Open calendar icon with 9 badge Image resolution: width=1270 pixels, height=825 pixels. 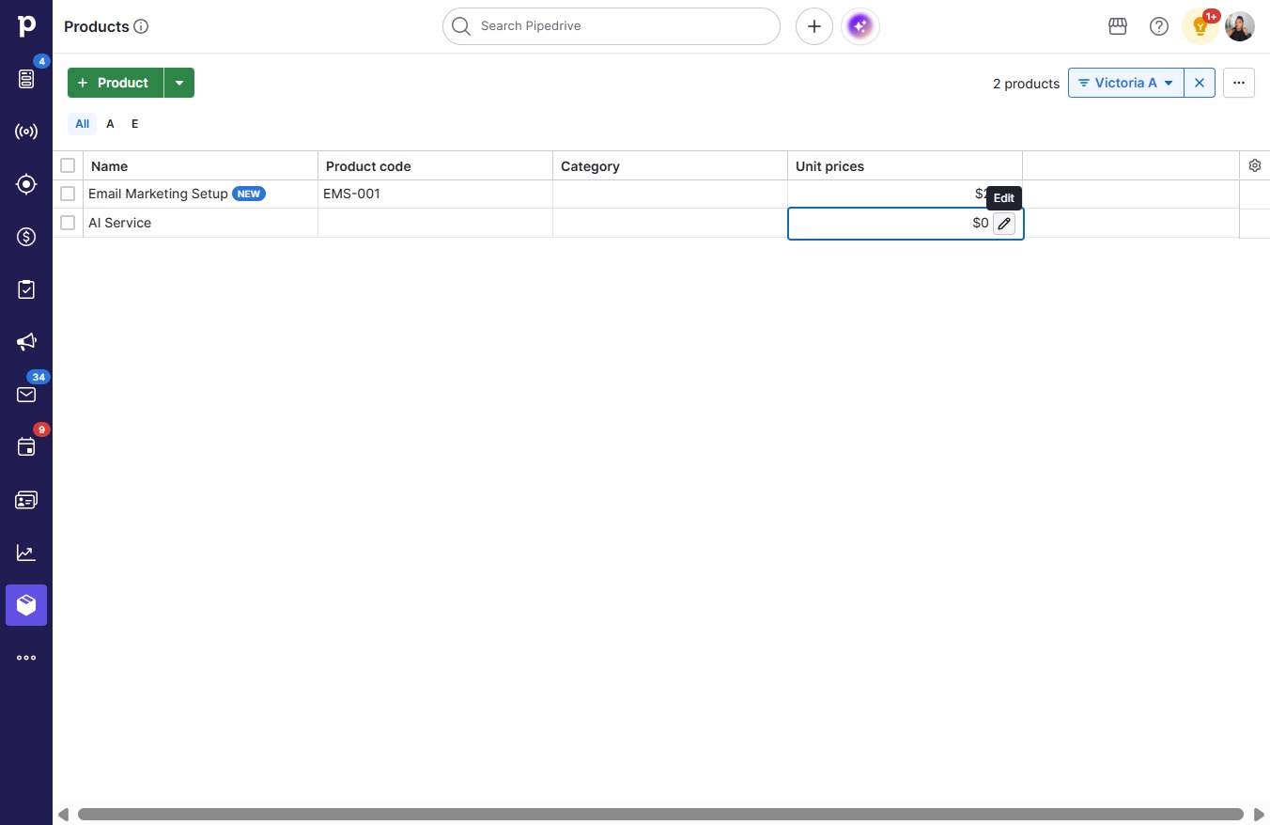click(26, 447)
